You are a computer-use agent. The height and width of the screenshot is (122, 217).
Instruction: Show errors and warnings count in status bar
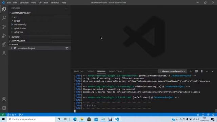[12, 115]
